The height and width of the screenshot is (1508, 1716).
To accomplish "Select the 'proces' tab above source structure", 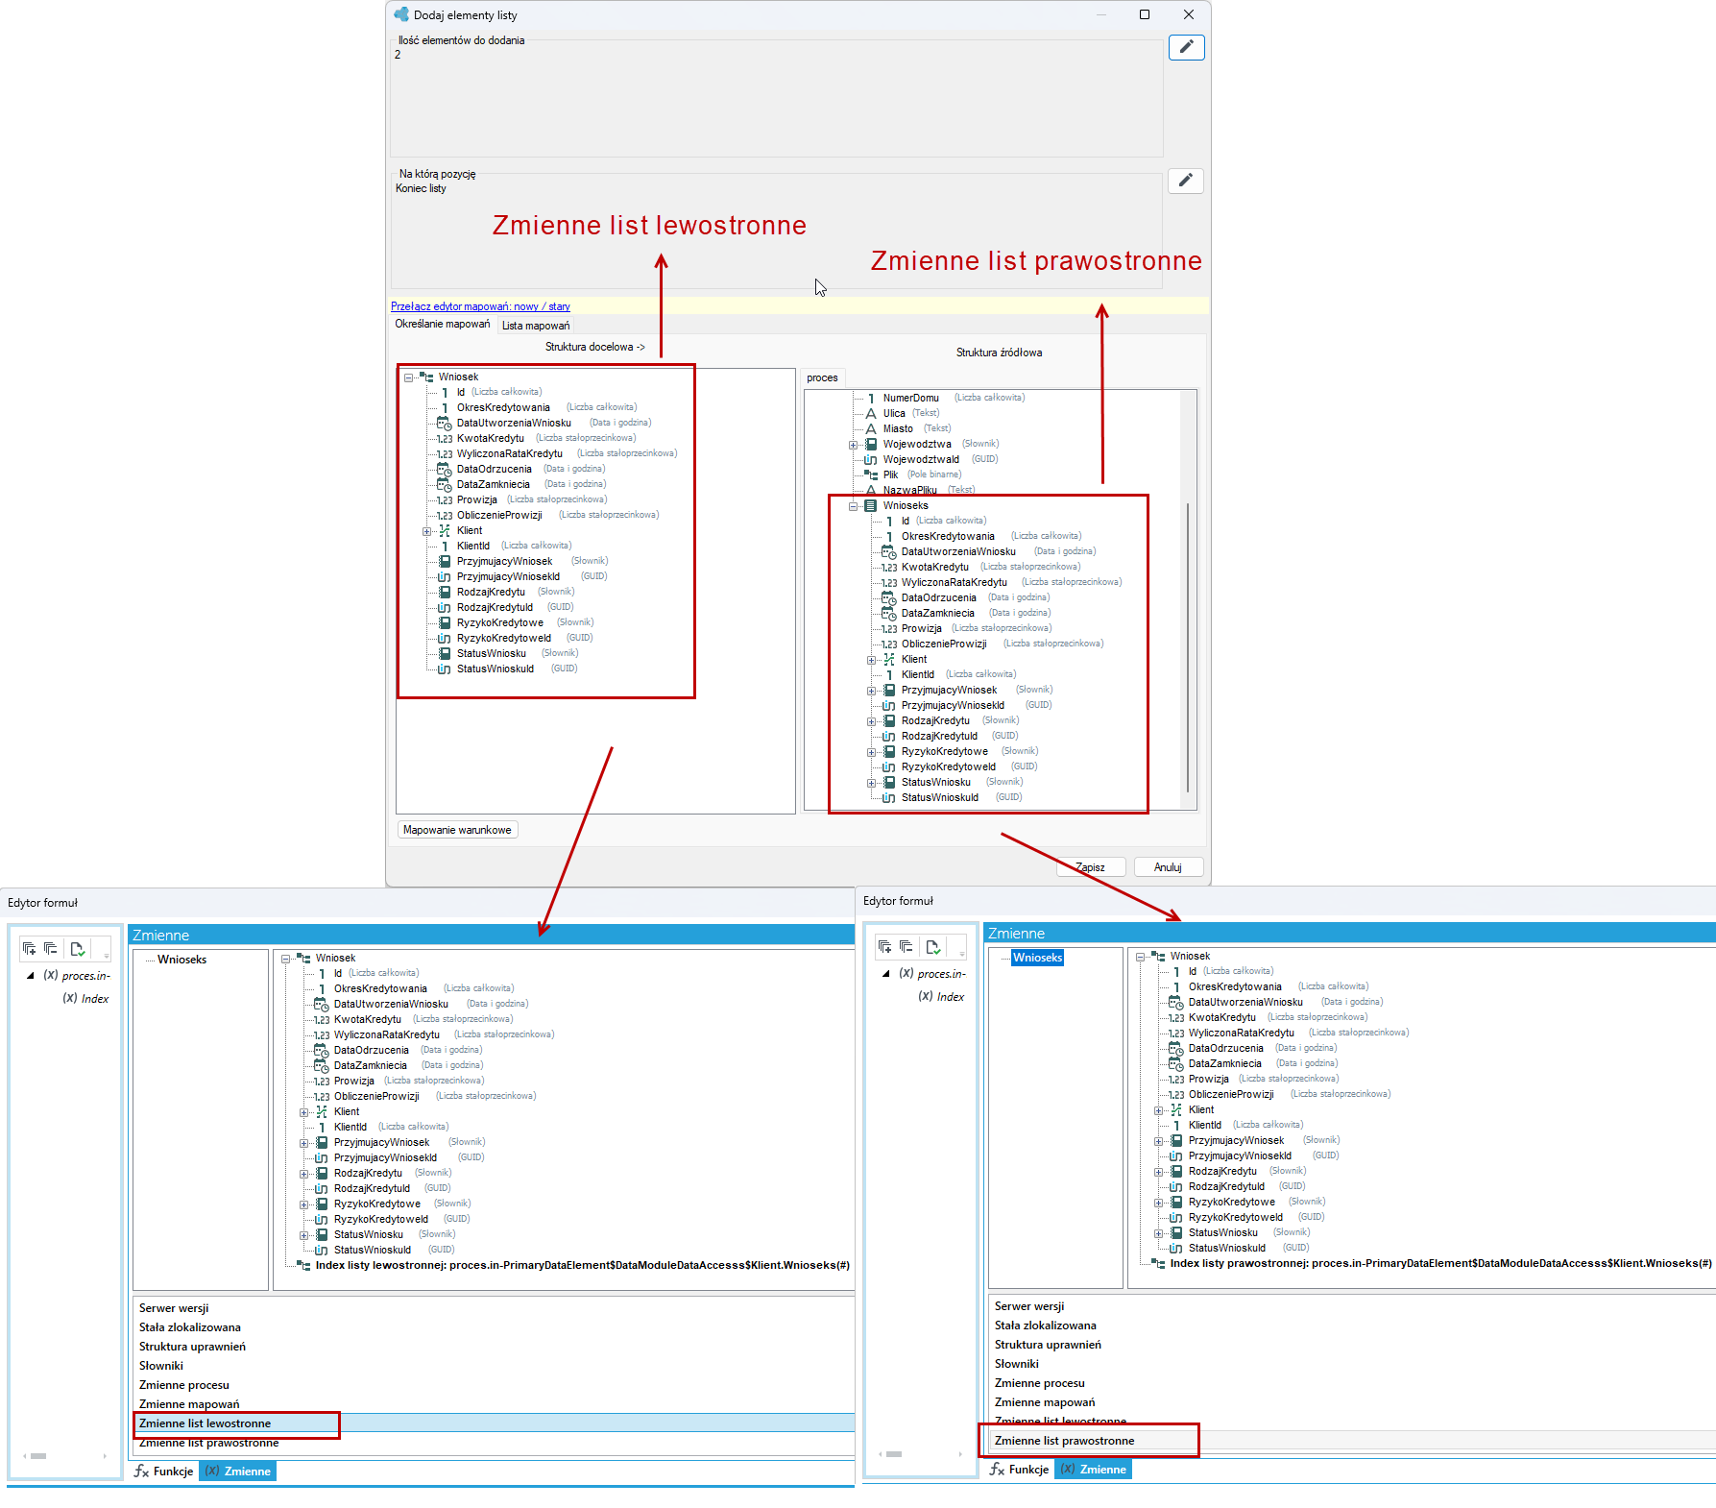I will [822, 378].
